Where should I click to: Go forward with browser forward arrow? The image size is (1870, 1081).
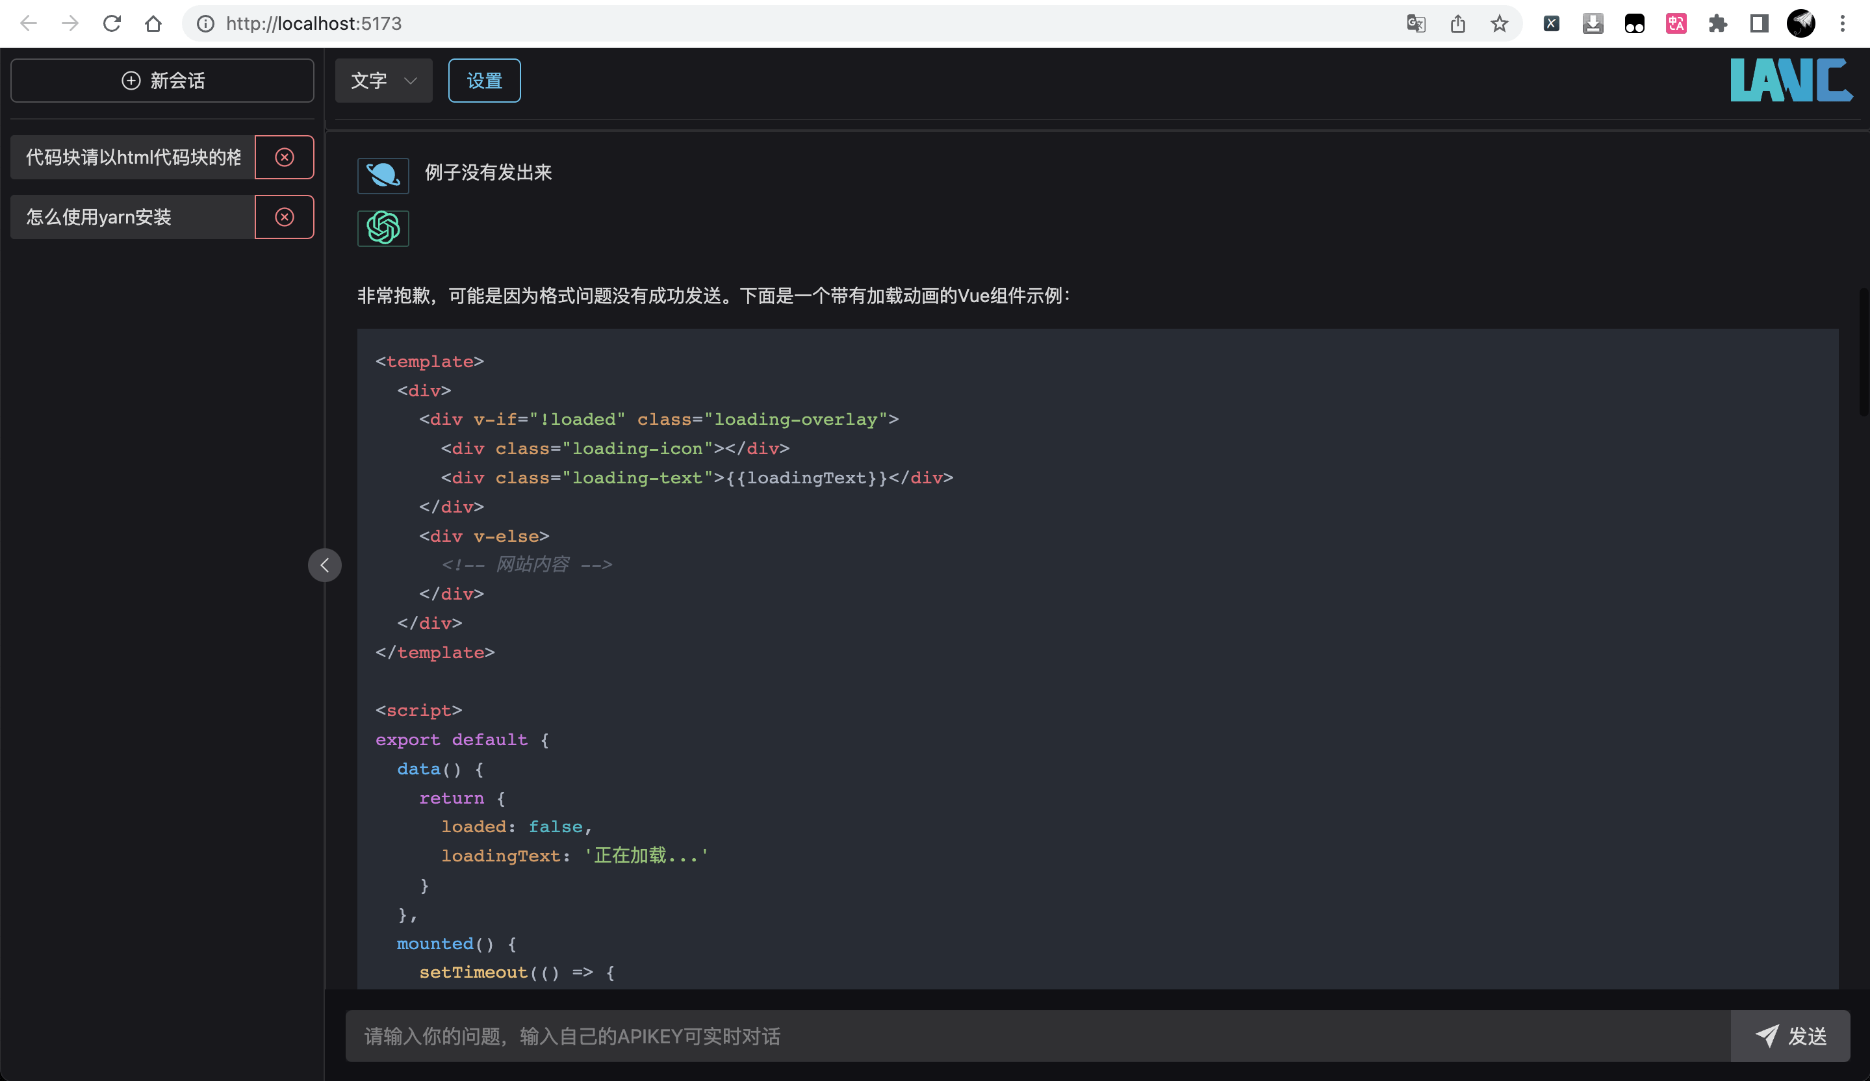[x=70, y=24]
